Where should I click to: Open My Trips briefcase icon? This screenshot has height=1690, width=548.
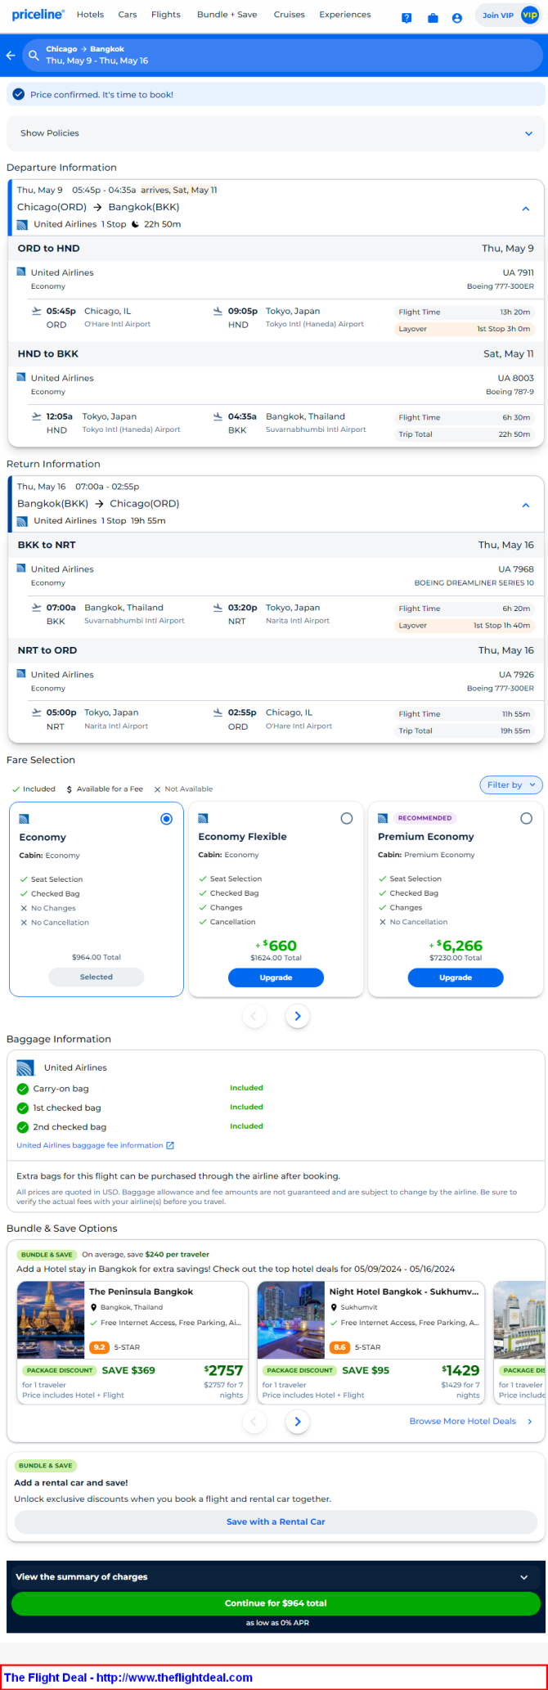(433, 17)
